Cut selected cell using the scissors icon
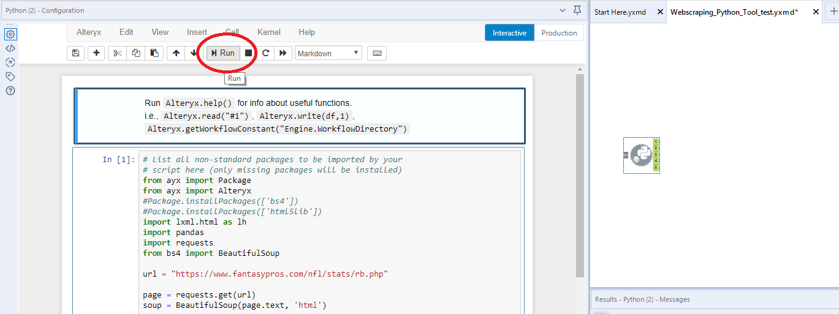This screenshot has width=839, height=314. 118,53
